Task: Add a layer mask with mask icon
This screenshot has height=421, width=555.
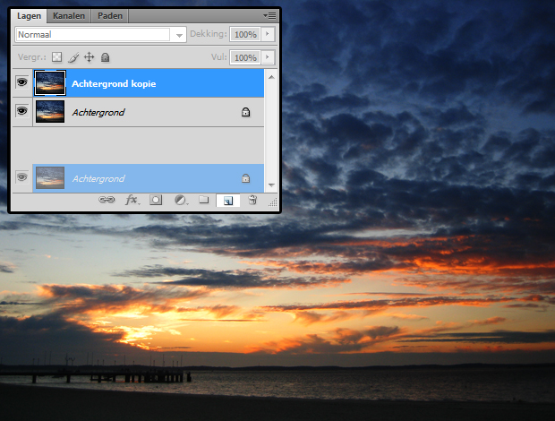Action: tap(155, 201)
